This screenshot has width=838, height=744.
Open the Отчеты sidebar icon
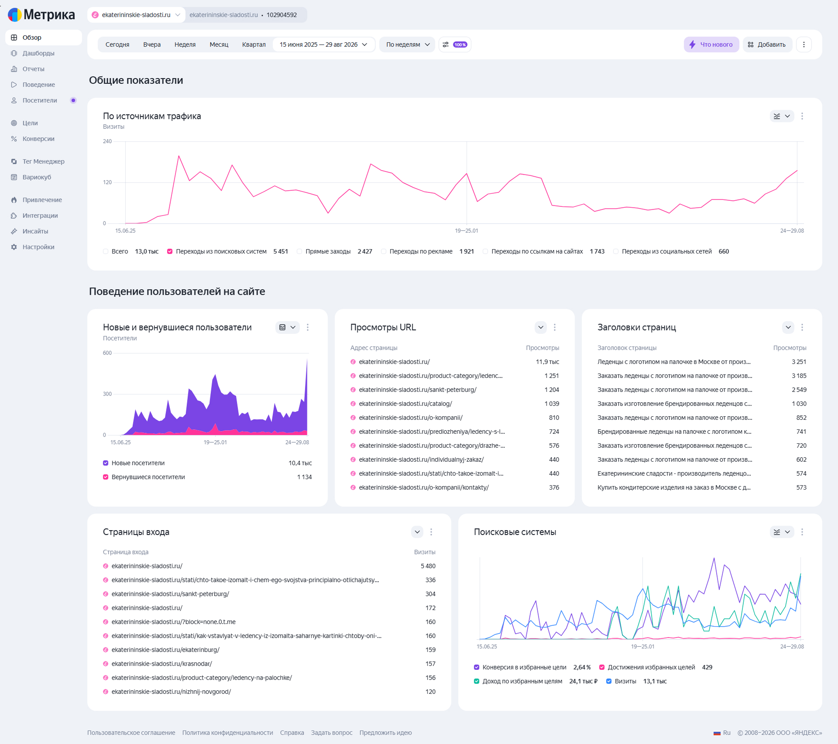14,69
